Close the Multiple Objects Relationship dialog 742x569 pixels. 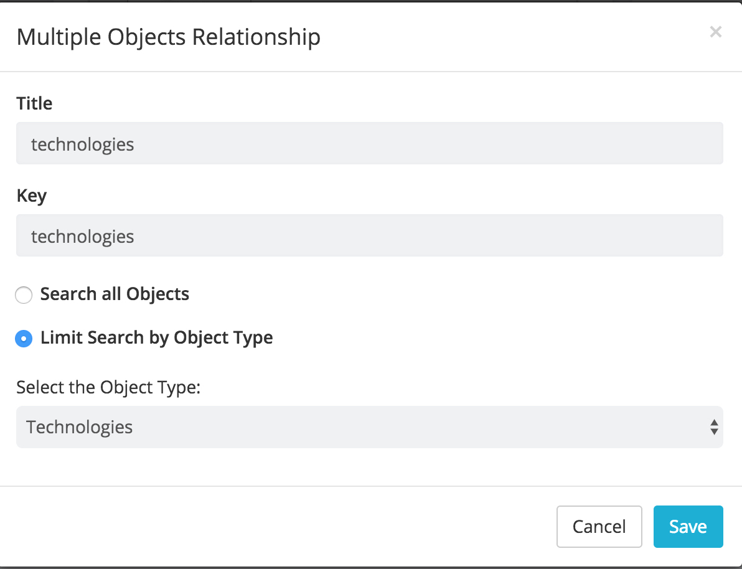pyautogui.click(x=715, y=32)
